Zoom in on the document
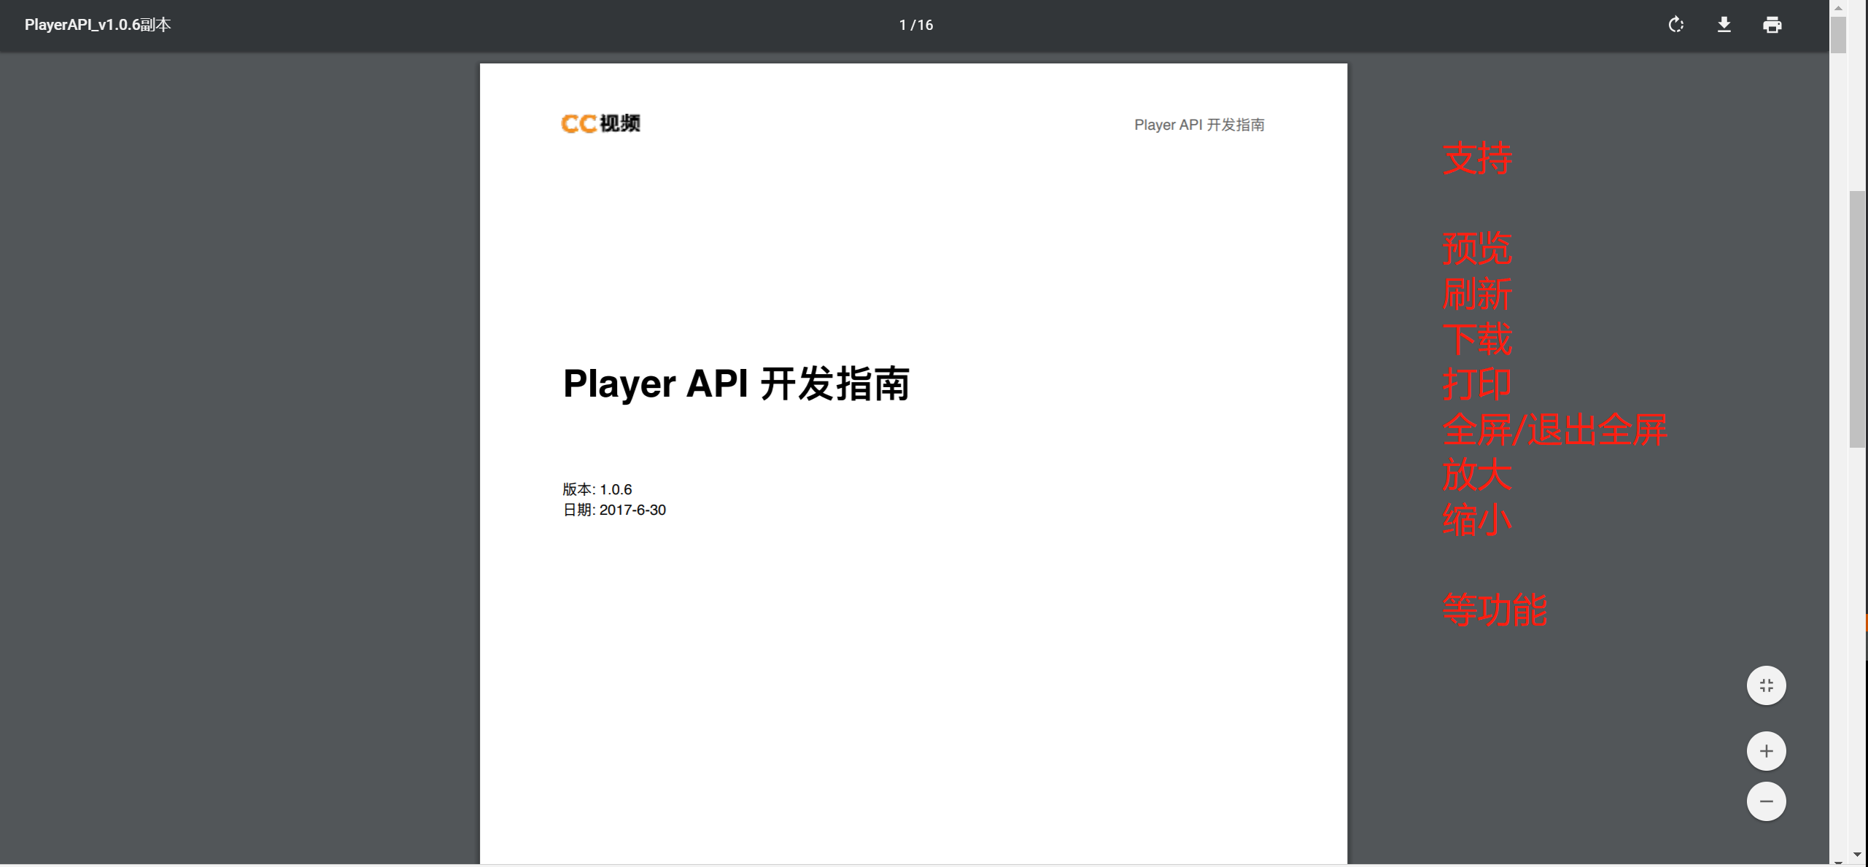The height and width of the screenshot is (867, 1868). (x=1765, y=750)
